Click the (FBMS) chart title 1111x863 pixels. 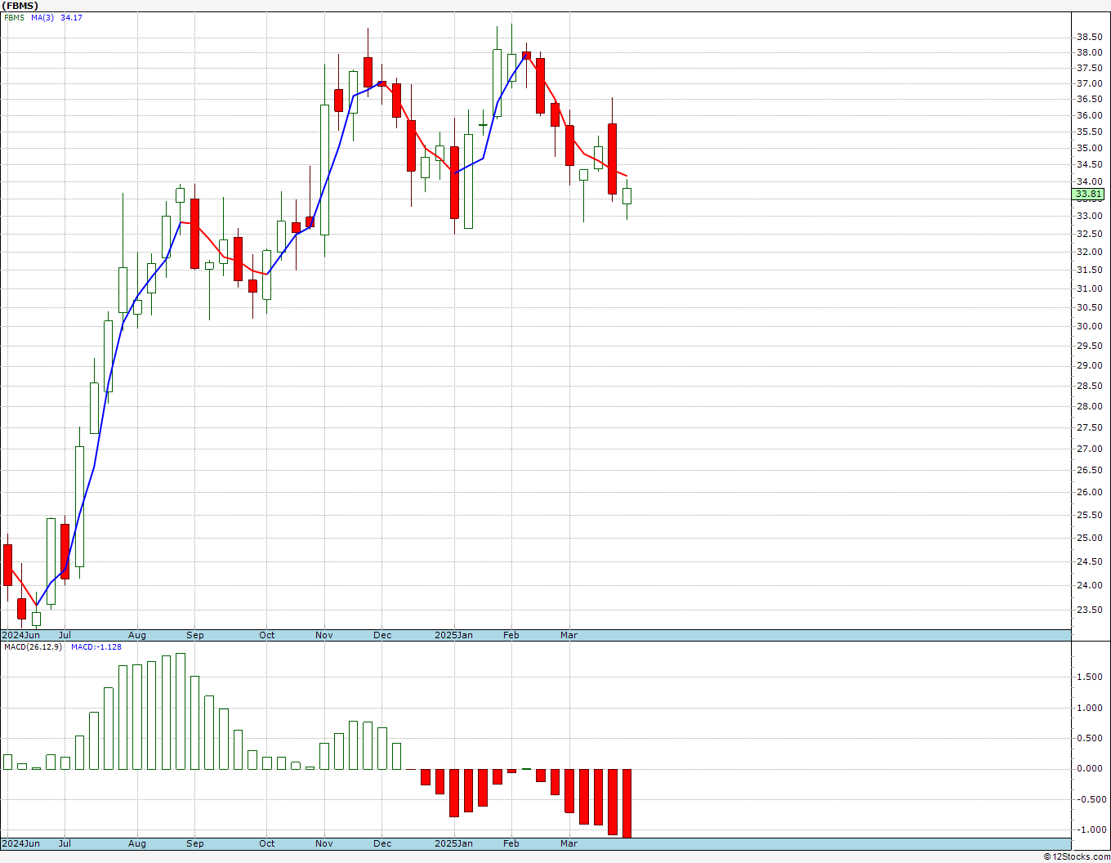pyautogui.click(x=20, y=6)
